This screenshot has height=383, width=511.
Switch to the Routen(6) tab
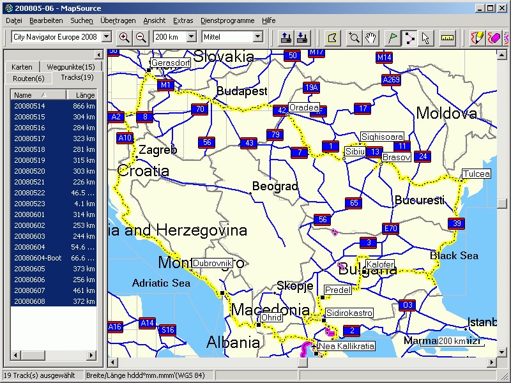(29, 79)
